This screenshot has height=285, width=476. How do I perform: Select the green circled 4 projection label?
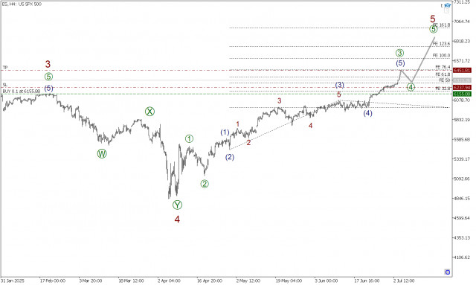(411, 87)
